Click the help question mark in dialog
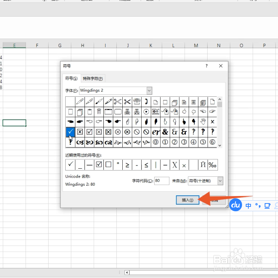 pyautogui.click(x=206, y=66)
